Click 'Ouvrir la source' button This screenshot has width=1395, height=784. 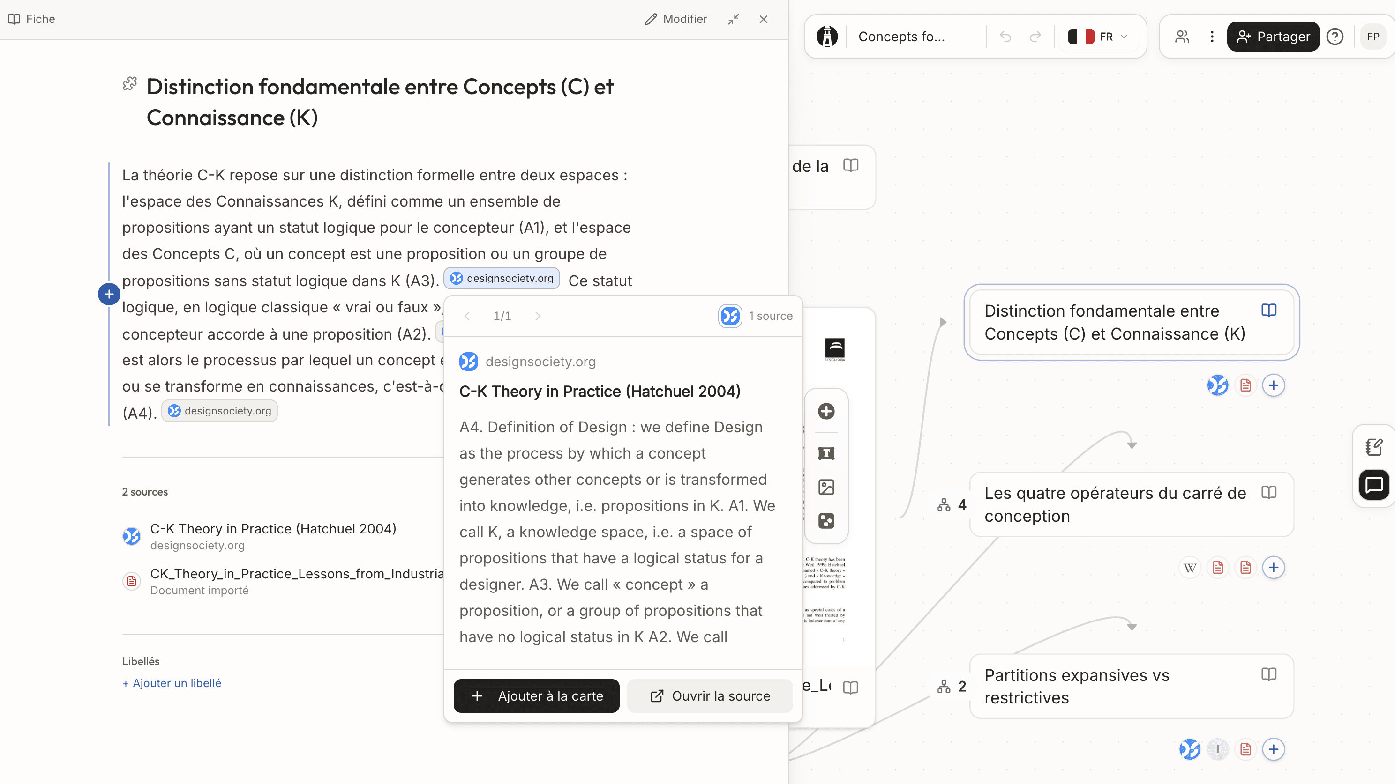[x=710, y=696]
